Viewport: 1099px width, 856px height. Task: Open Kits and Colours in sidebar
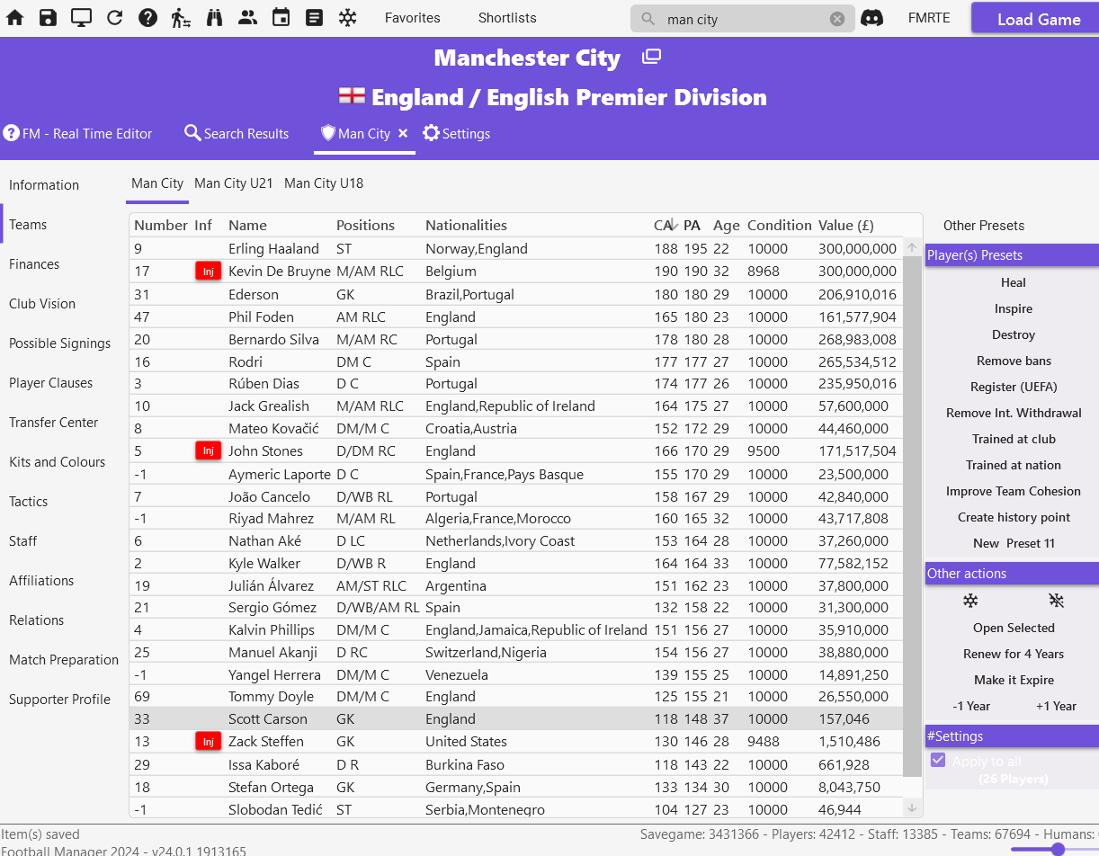click(x=58, y=462)
